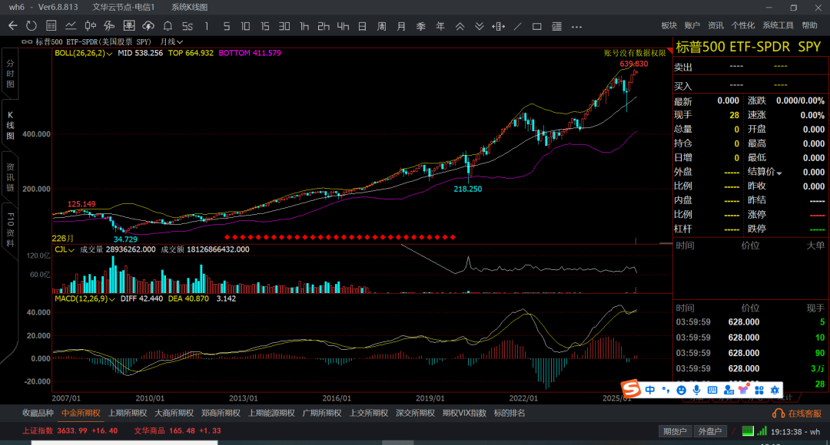This screenshot has height=445, width=830.
Task: Click the Sogou input method S logo
Action: 631,389
